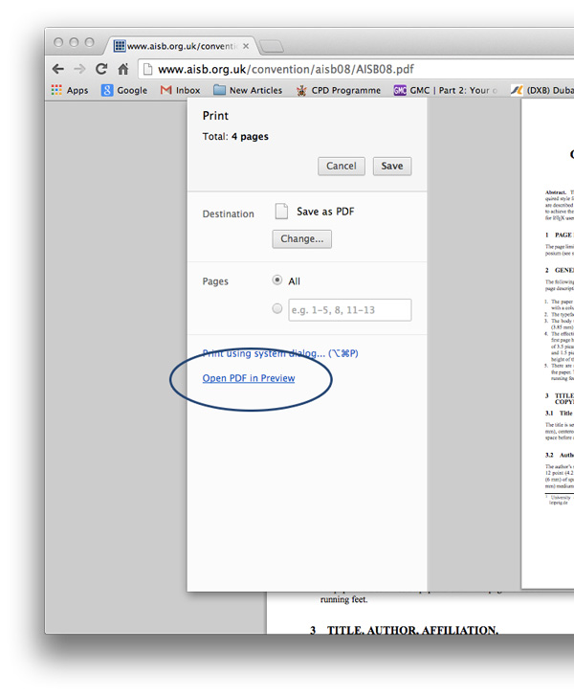
Task: Open the Gmail Inbox bookmark
Action: [x=180, y=90]
